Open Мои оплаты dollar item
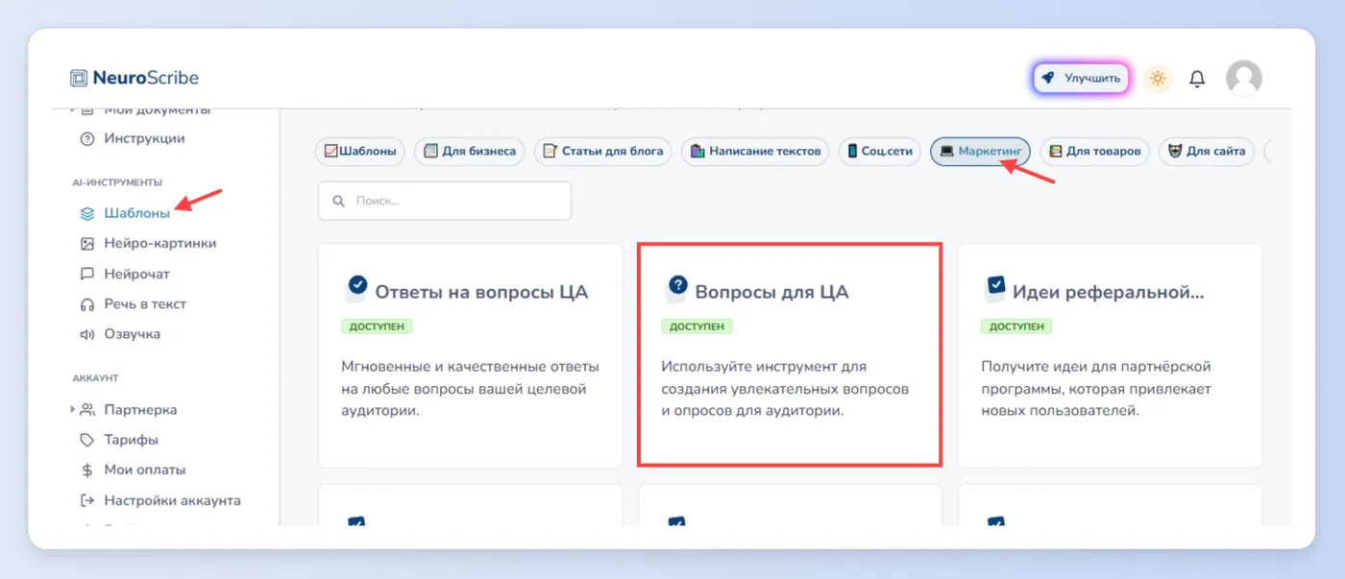Screen dimensions: 1345x579 coord(133,470)
